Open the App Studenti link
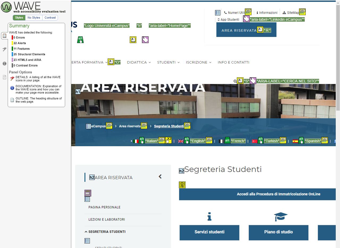Screen dimensions: 340x248 228,20
